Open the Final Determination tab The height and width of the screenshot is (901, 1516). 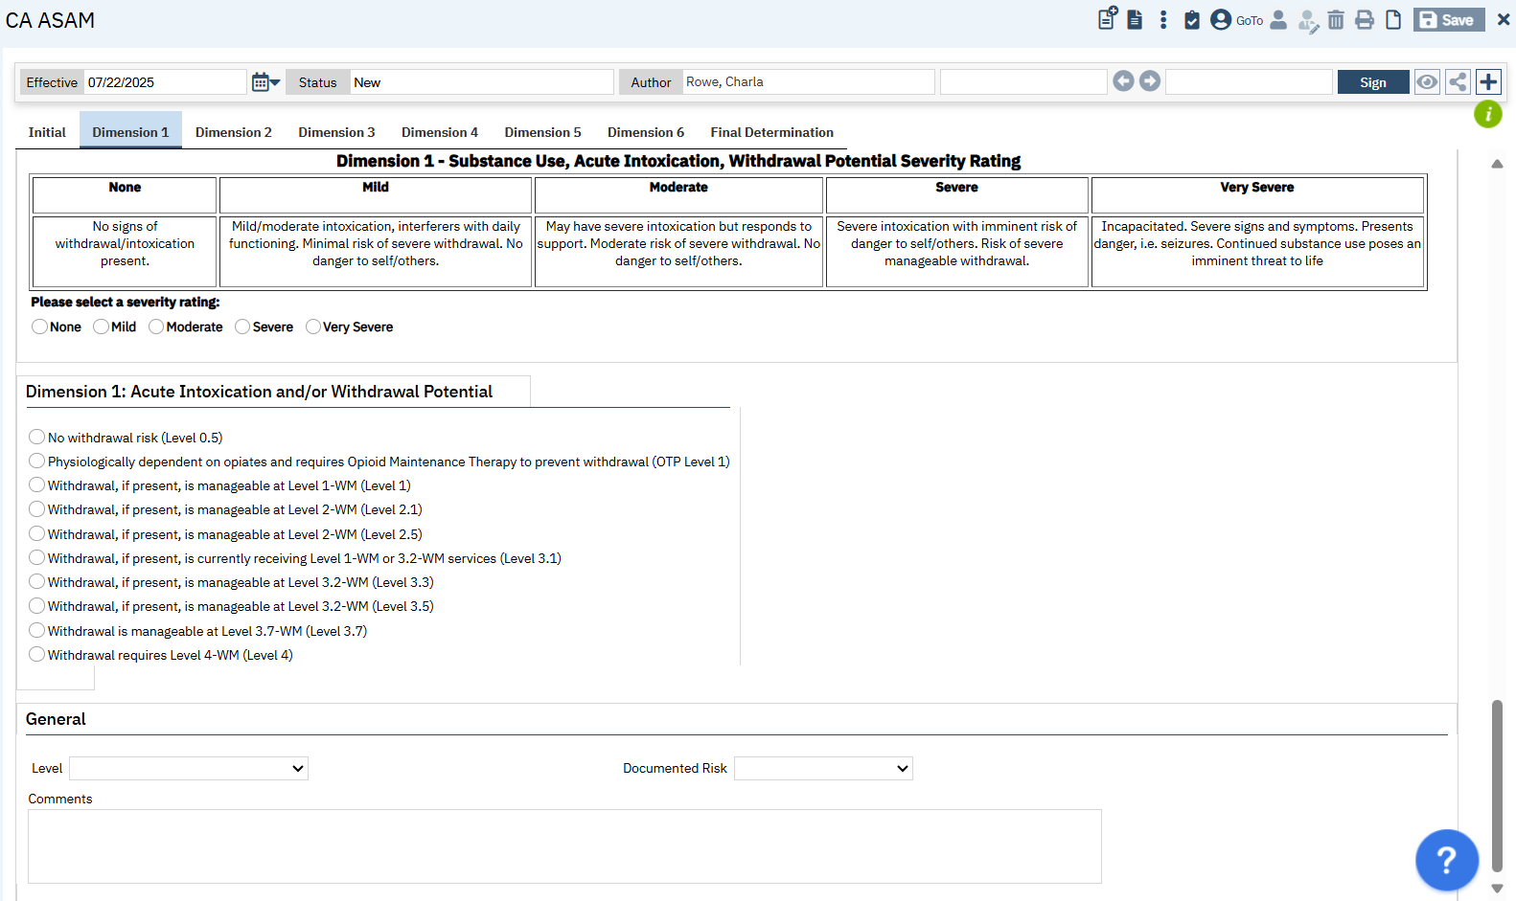click(x=771, y=132)
